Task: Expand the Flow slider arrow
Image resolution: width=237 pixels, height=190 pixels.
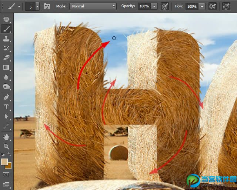Action: (202, 7)
